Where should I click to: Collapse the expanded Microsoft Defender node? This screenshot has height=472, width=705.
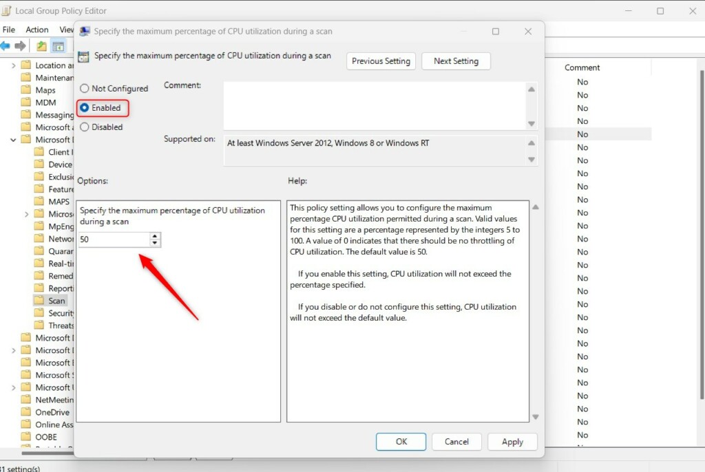tap(13, 139)
